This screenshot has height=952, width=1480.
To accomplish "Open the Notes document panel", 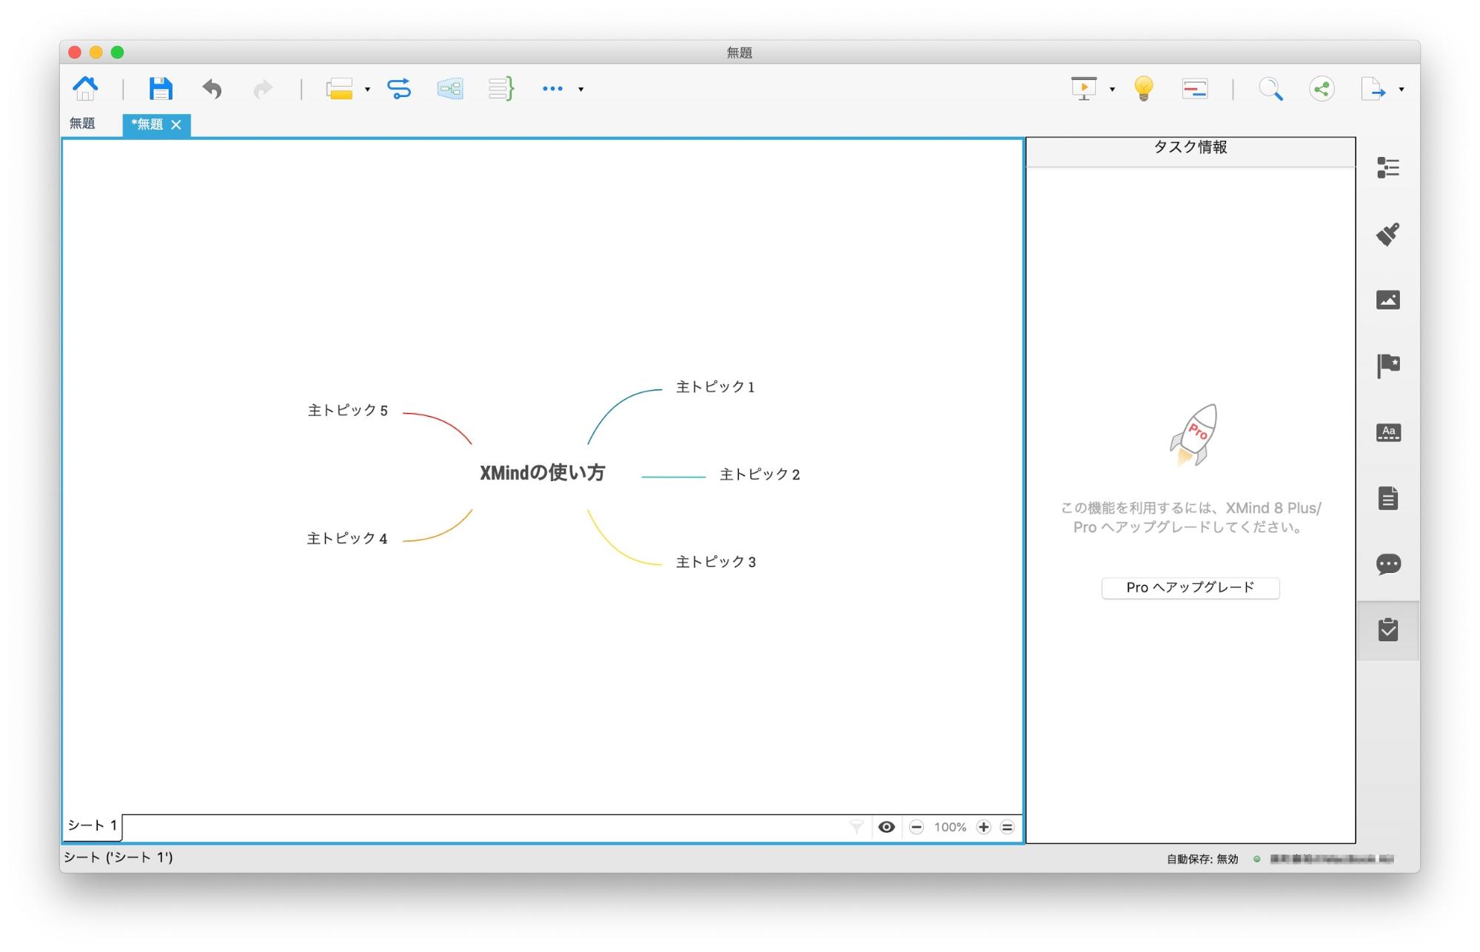I will tap(1388, 498).
